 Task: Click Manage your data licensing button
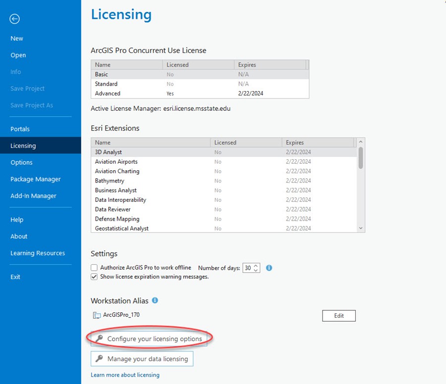tap(142, 359)
